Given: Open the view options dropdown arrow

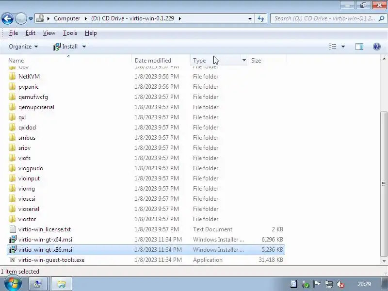Looking at the screenshot, I should (343, 47).
